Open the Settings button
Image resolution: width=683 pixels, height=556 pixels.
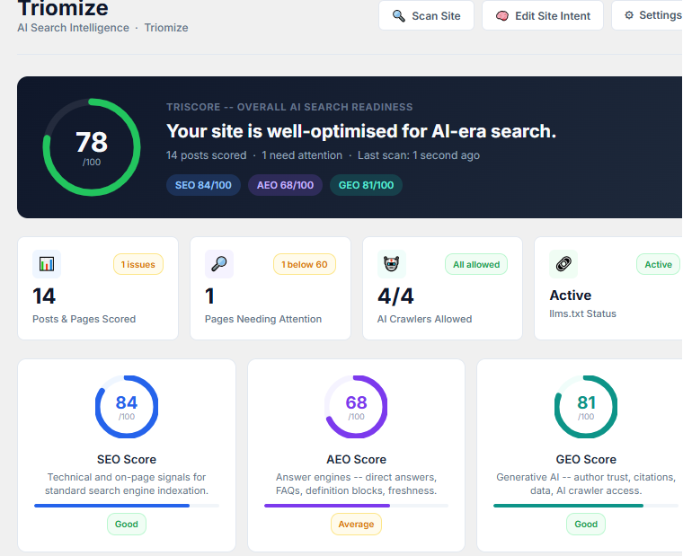click(648, 15)
